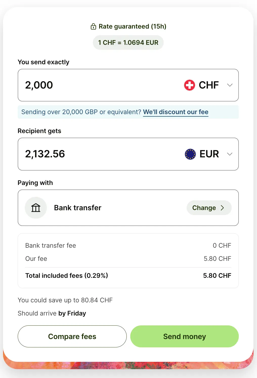The height and width of the screenshot is (378, 257).
Task: Click the 1 CHF = 1.0694 EUR rate pill
Action: [x=128, y=43]
